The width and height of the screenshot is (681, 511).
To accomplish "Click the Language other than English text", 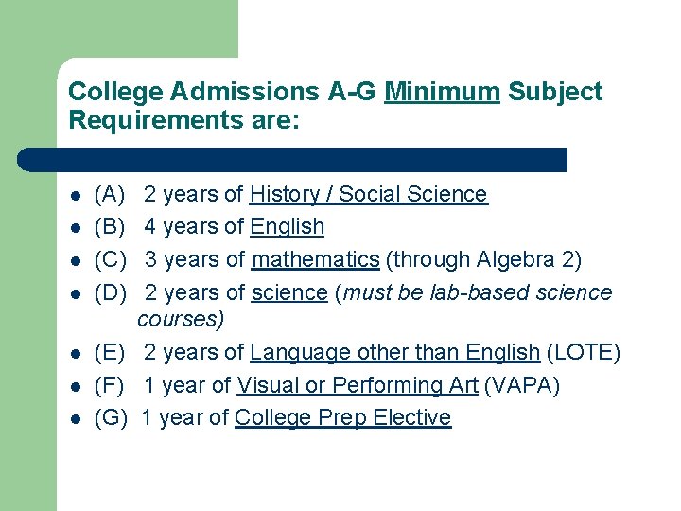I will [x=394, y=352].
